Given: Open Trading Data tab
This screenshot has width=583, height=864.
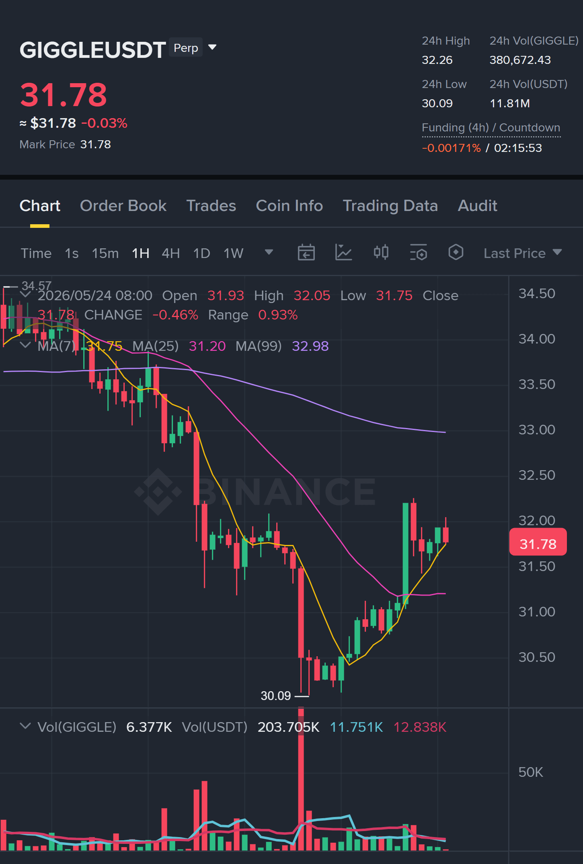Looking at the screenshot, I should click(390, 206).
